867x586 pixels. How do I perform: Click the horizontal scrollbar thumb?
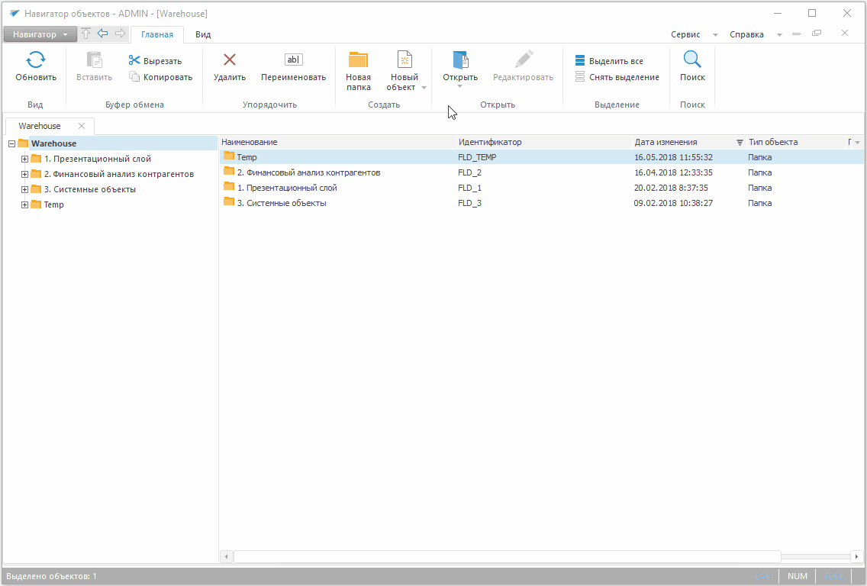[x=507, y=557]
